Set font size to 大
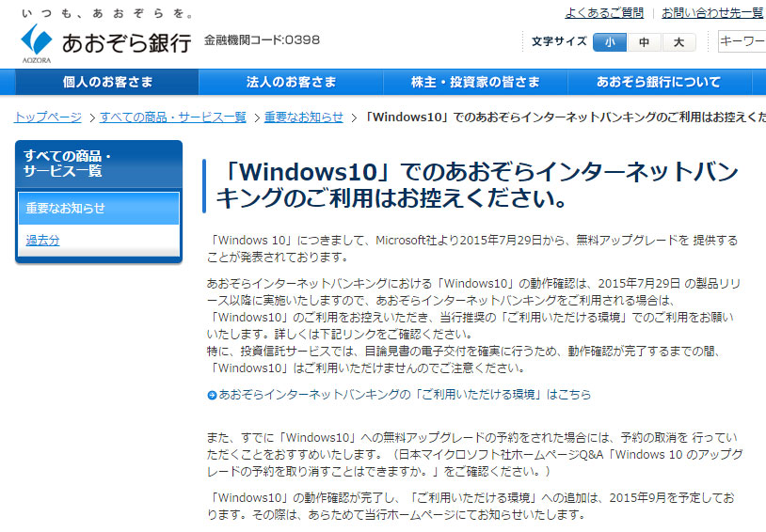Screen dimensions: 766x532 [678, 42]
